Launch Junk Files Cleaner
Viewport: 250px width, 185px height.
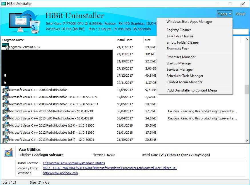click(x=180, y=36)
